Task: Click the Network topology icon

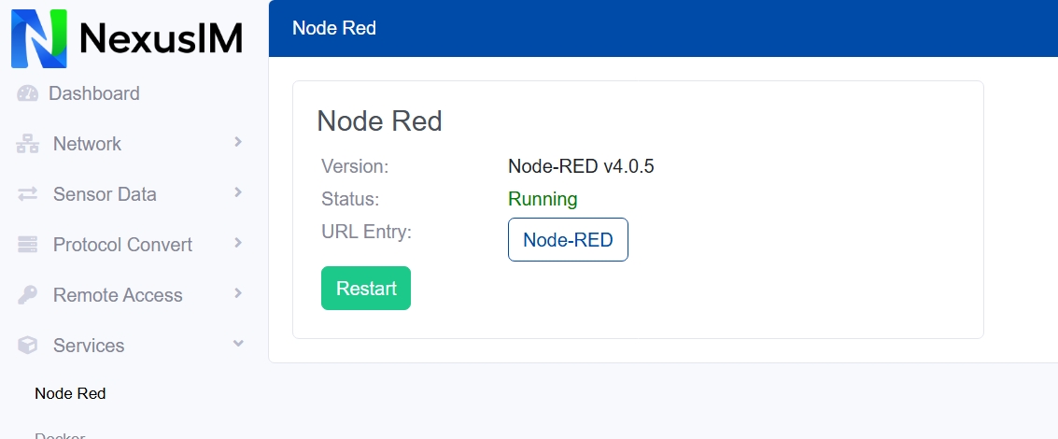Action: pos(28,144)
